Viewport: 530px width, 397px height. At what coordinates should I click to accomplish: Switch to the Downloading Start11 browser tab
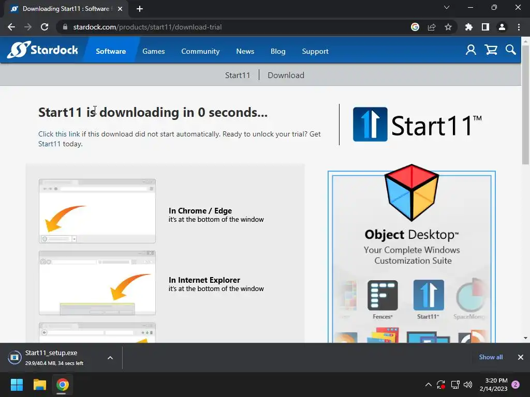click(66, 9)
